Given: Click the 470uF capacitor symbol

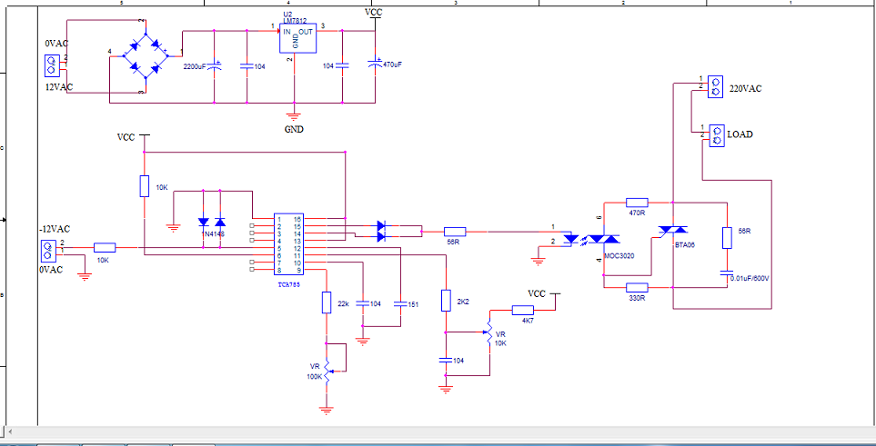Looking at the screenshot, I should (375, 64).
